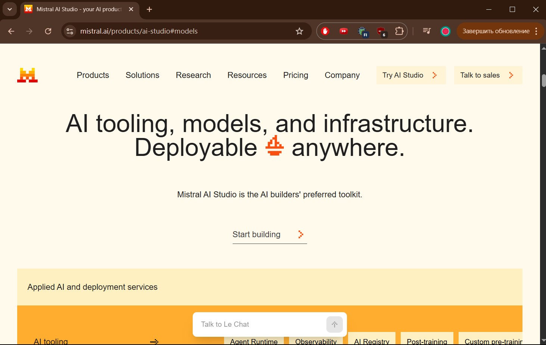Open the red fast-forward extension icon
This screenshot has width=546, height=345.
click(x=344, y=31)
